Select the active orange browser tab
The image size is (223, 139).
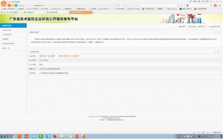tap(81, 12)
